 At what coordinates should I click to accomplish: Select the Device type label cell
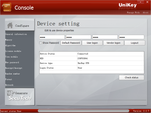point(58,63)
